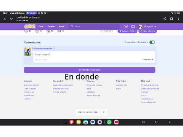Click responder on the comment
The height and width of the screenshot is (137, 183).
point(148,59)
